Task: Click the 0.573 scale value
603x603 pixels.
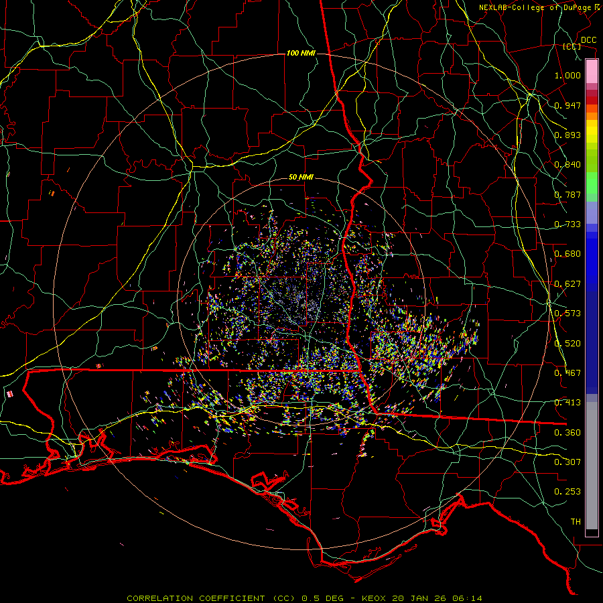Action: 567,314
